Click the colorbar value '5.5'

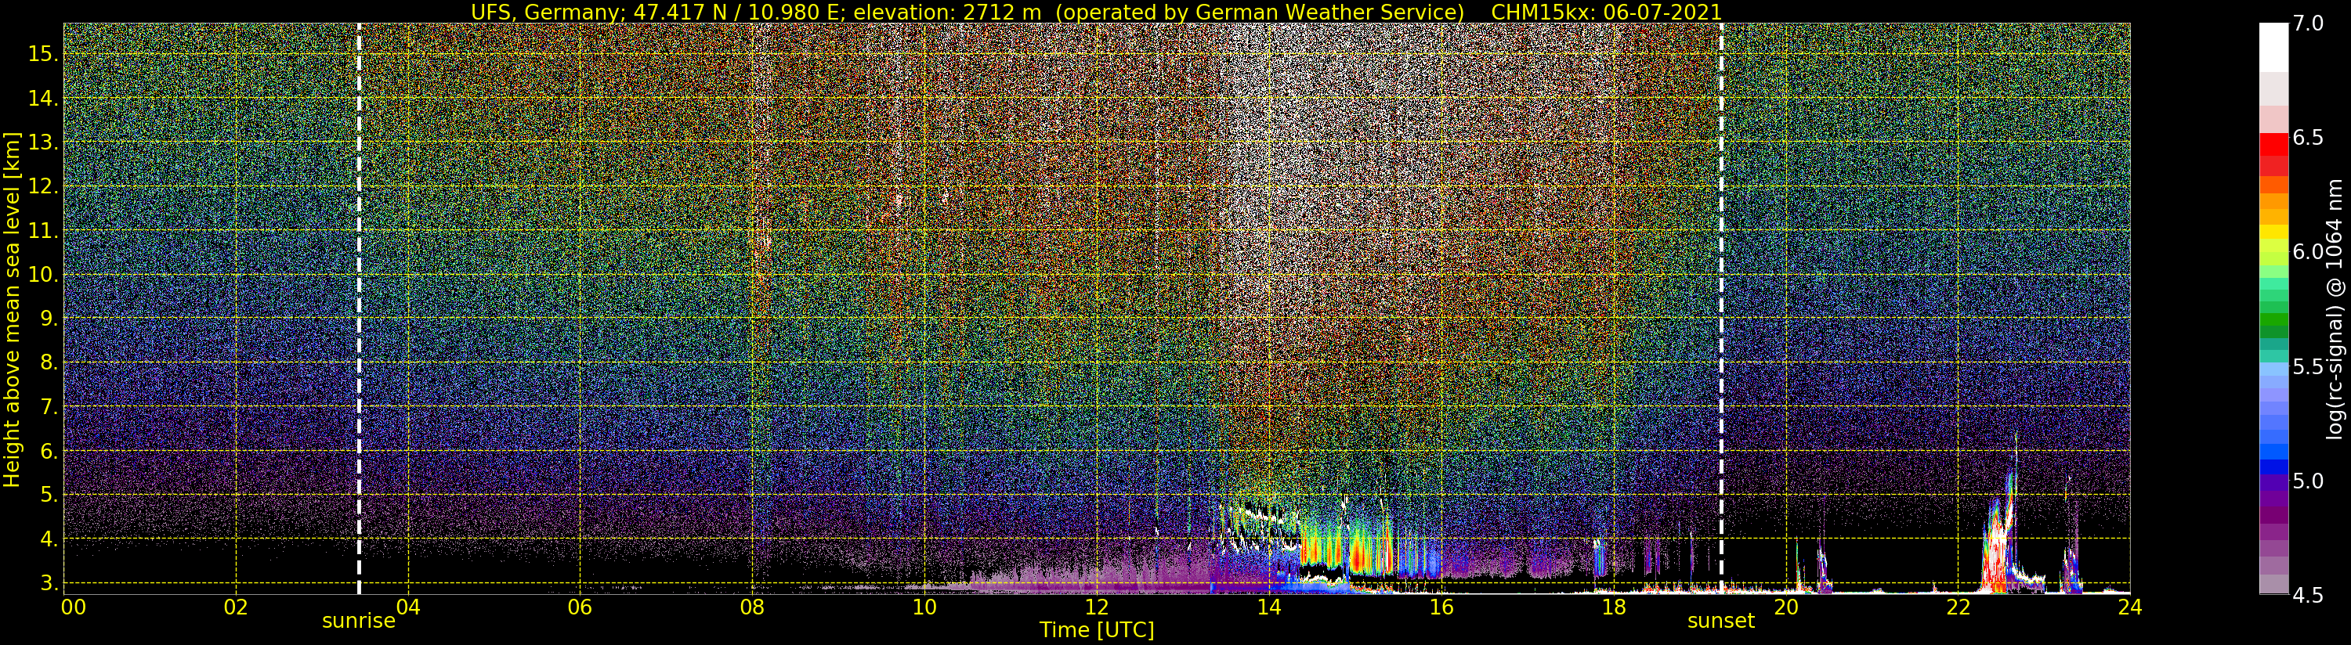point(2307,366)
